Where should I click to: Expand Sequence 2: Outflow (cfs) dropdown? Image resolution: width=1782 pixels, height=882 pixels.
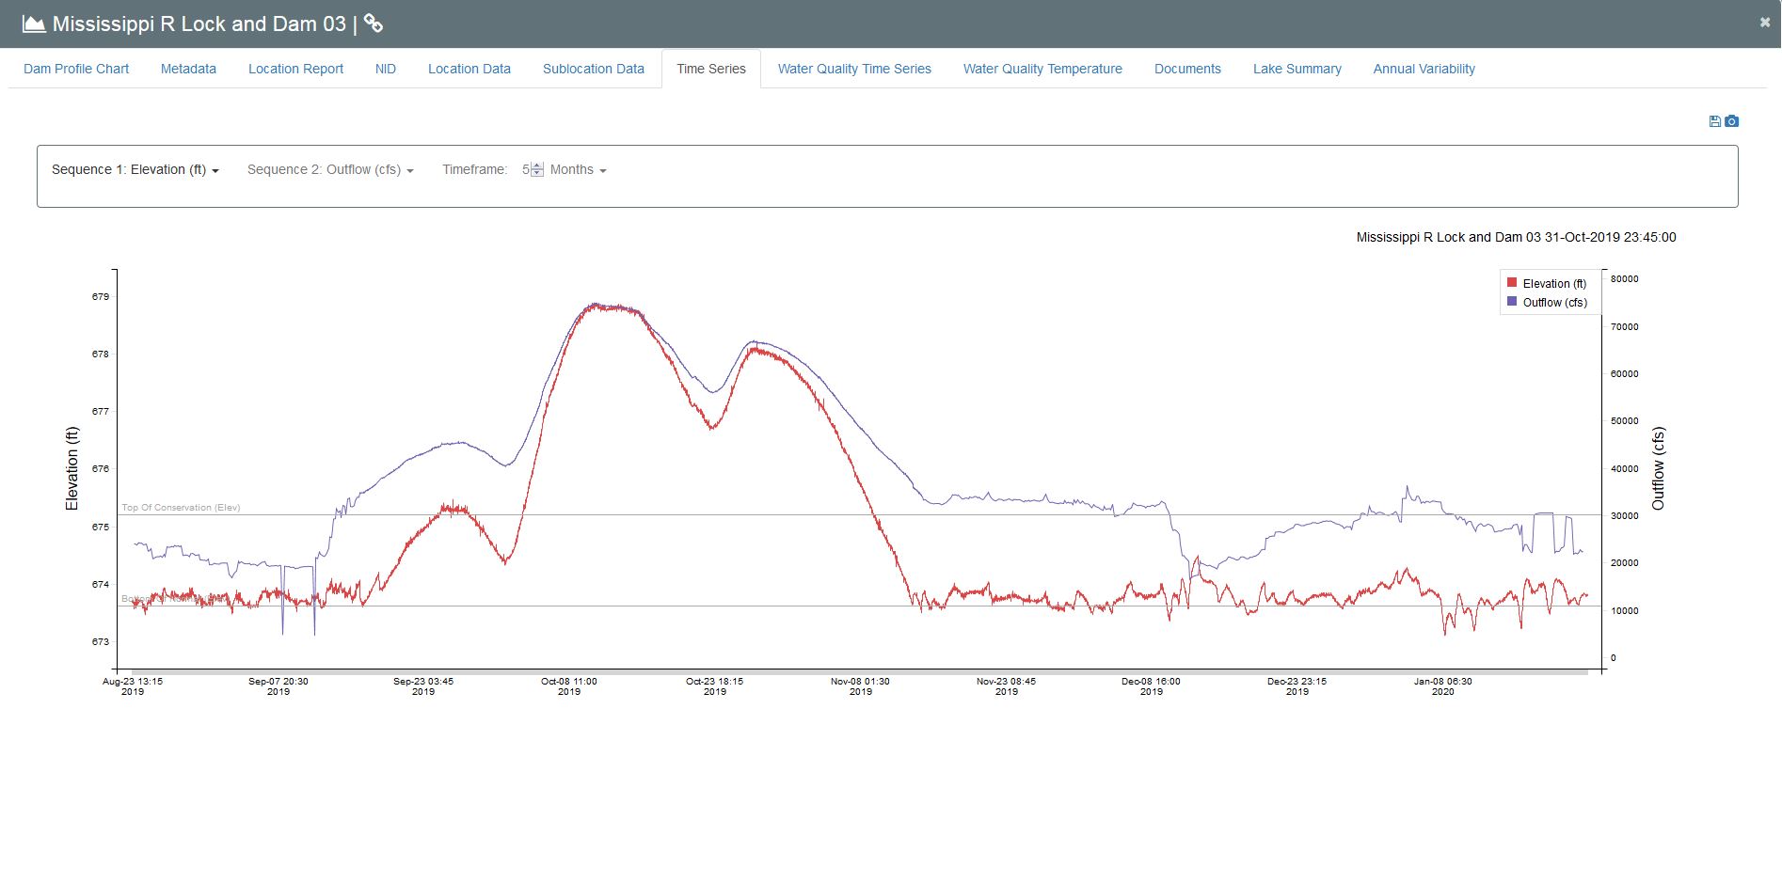click(x=330, y=170)
